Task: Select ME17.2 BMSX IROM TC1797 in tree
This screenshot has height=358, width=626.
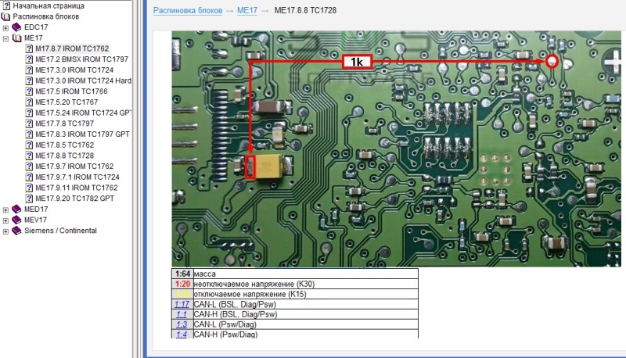Action: [x=82, y=59]
